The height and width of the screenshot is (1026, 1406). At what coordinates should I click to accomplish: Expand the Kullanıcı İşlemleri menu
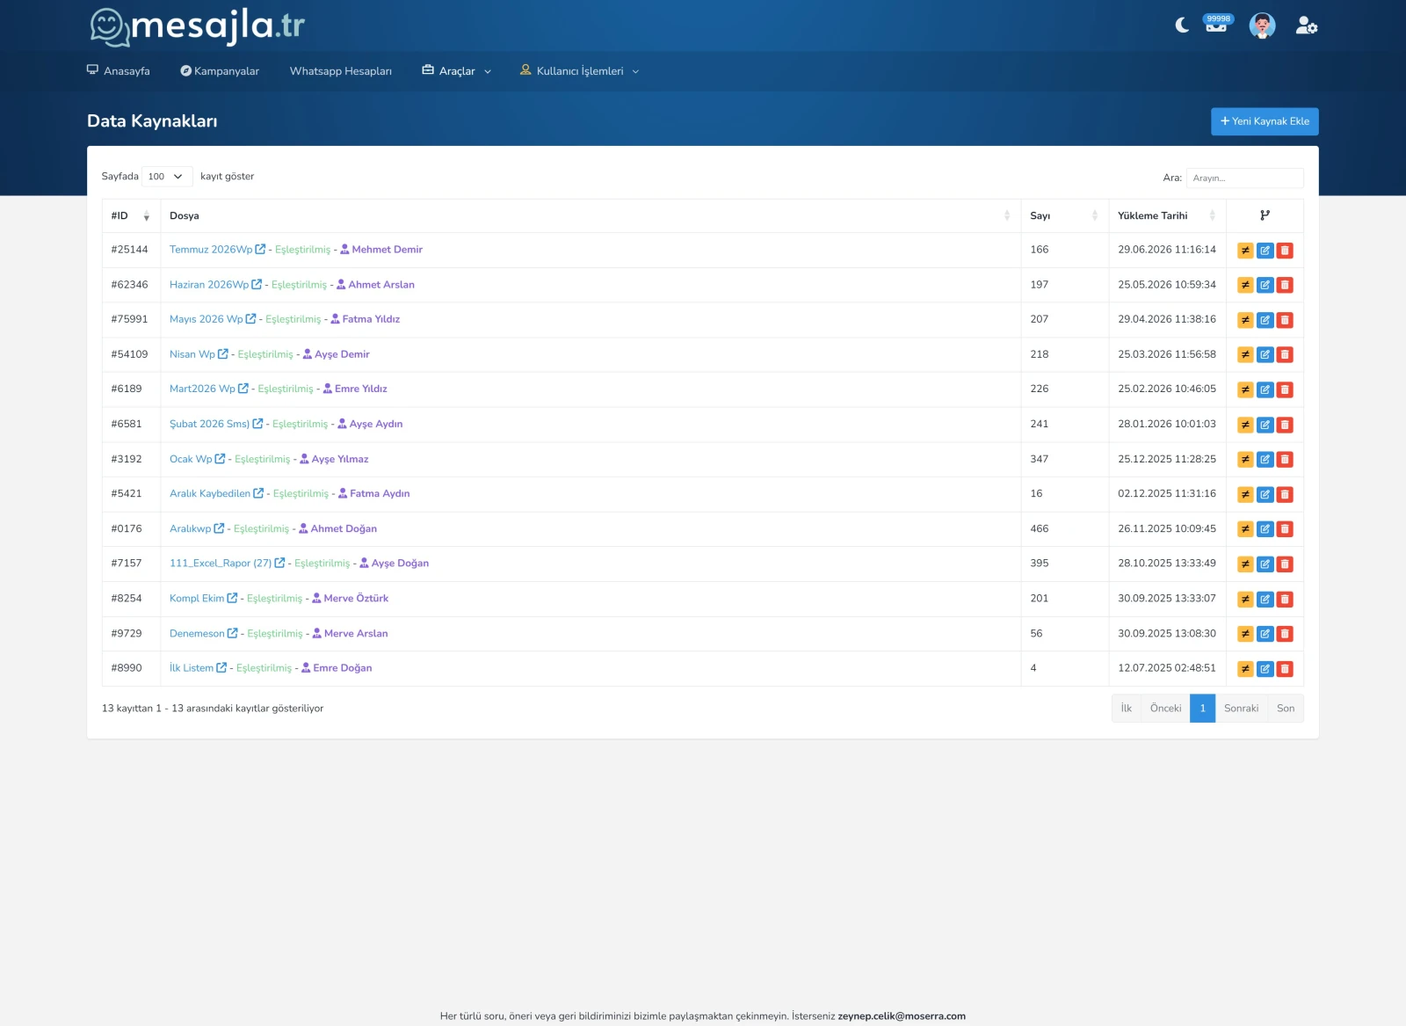click(579, 71)
